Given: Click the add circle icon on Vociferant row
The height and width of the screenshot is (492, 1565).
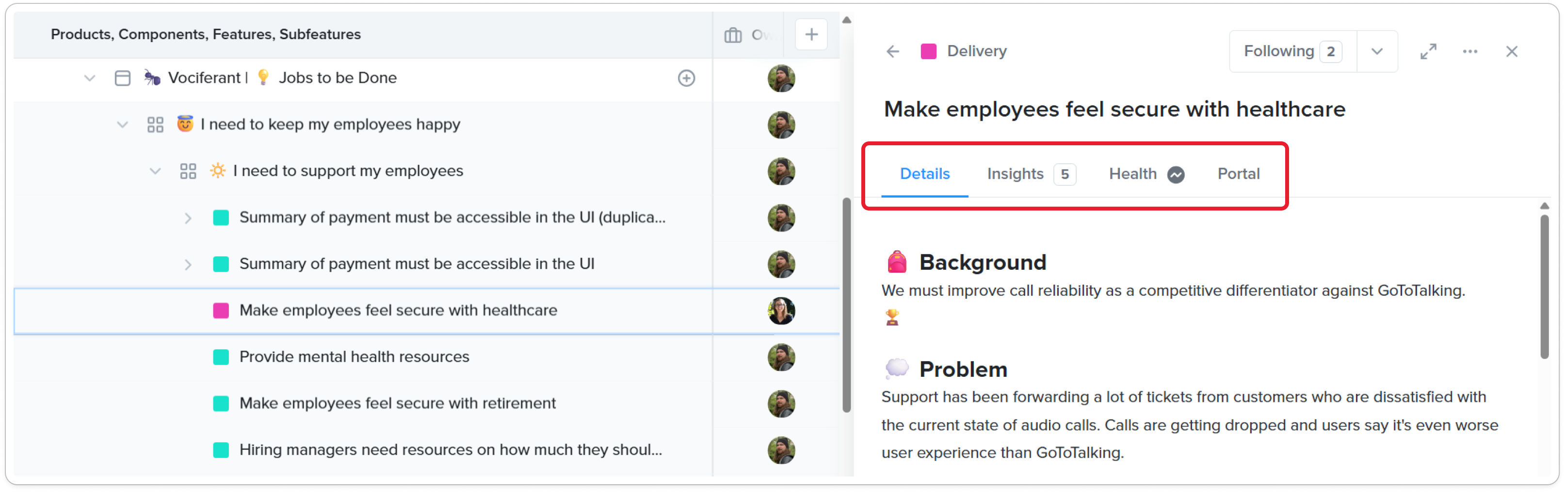Looking at the screenshot, I should click(x=686, y=78).
